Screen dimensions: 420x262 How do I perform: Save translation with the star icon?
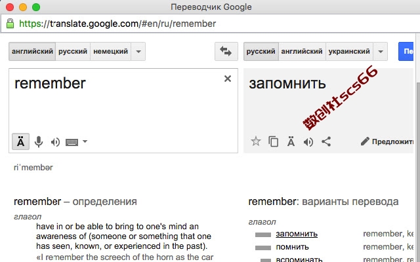pos(256,141)
